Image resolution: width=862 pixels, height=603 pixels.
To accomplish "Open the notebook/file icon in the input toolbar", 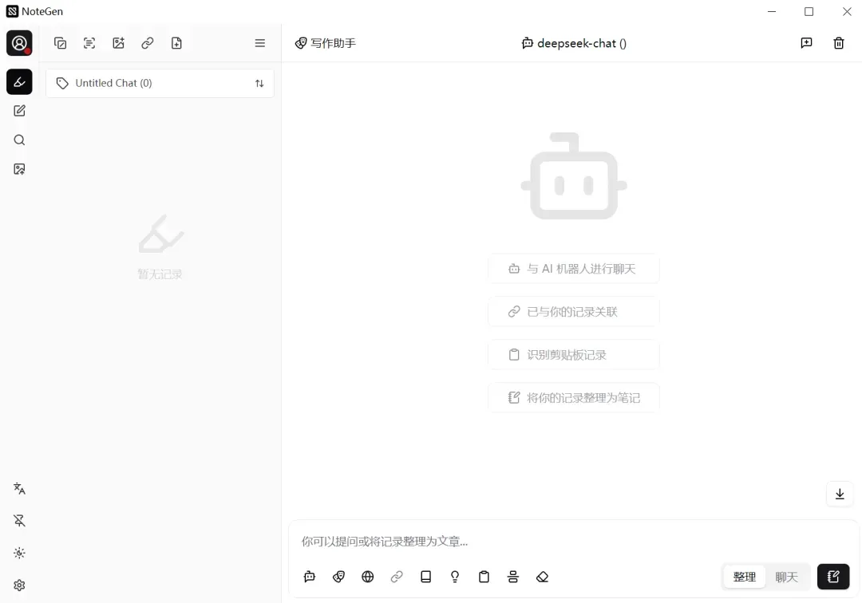I will 426,577.
